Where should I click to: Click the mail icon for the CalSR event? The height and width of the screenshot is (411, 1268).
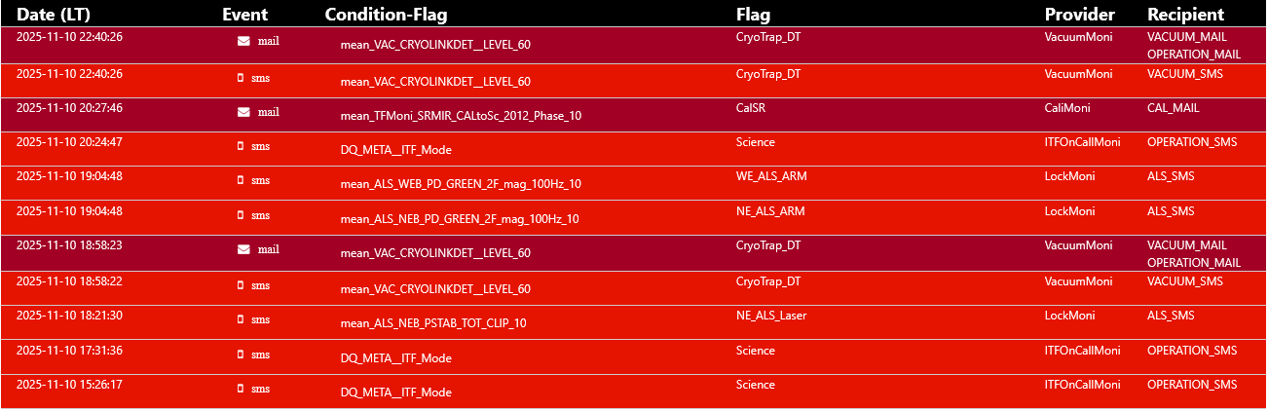[243, 112]
